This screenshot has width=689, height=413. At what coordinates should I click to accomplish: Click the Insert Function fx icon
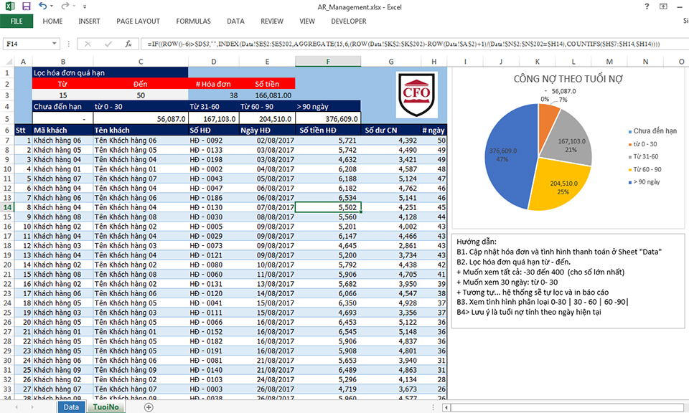tap(128, 44)
